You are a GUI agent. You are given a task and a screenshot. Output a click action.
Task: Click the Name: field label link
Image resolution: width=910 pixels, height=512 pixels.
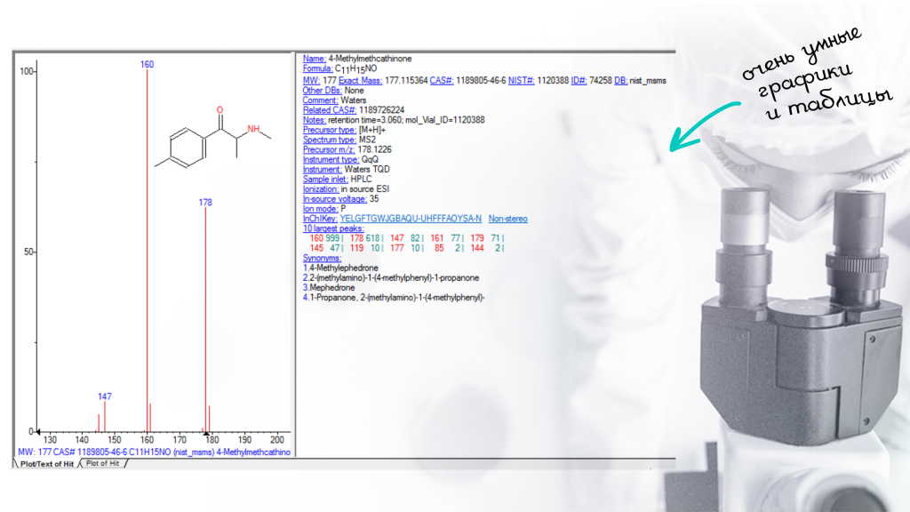coord(315,59)
